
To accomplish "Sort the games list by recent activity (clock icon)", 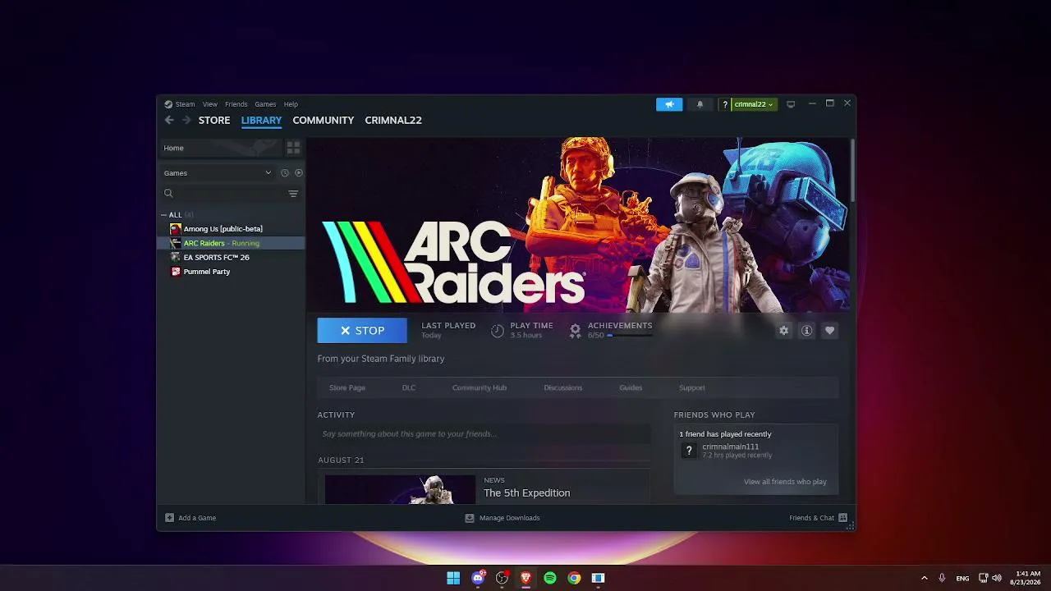I will click(285, 173).
